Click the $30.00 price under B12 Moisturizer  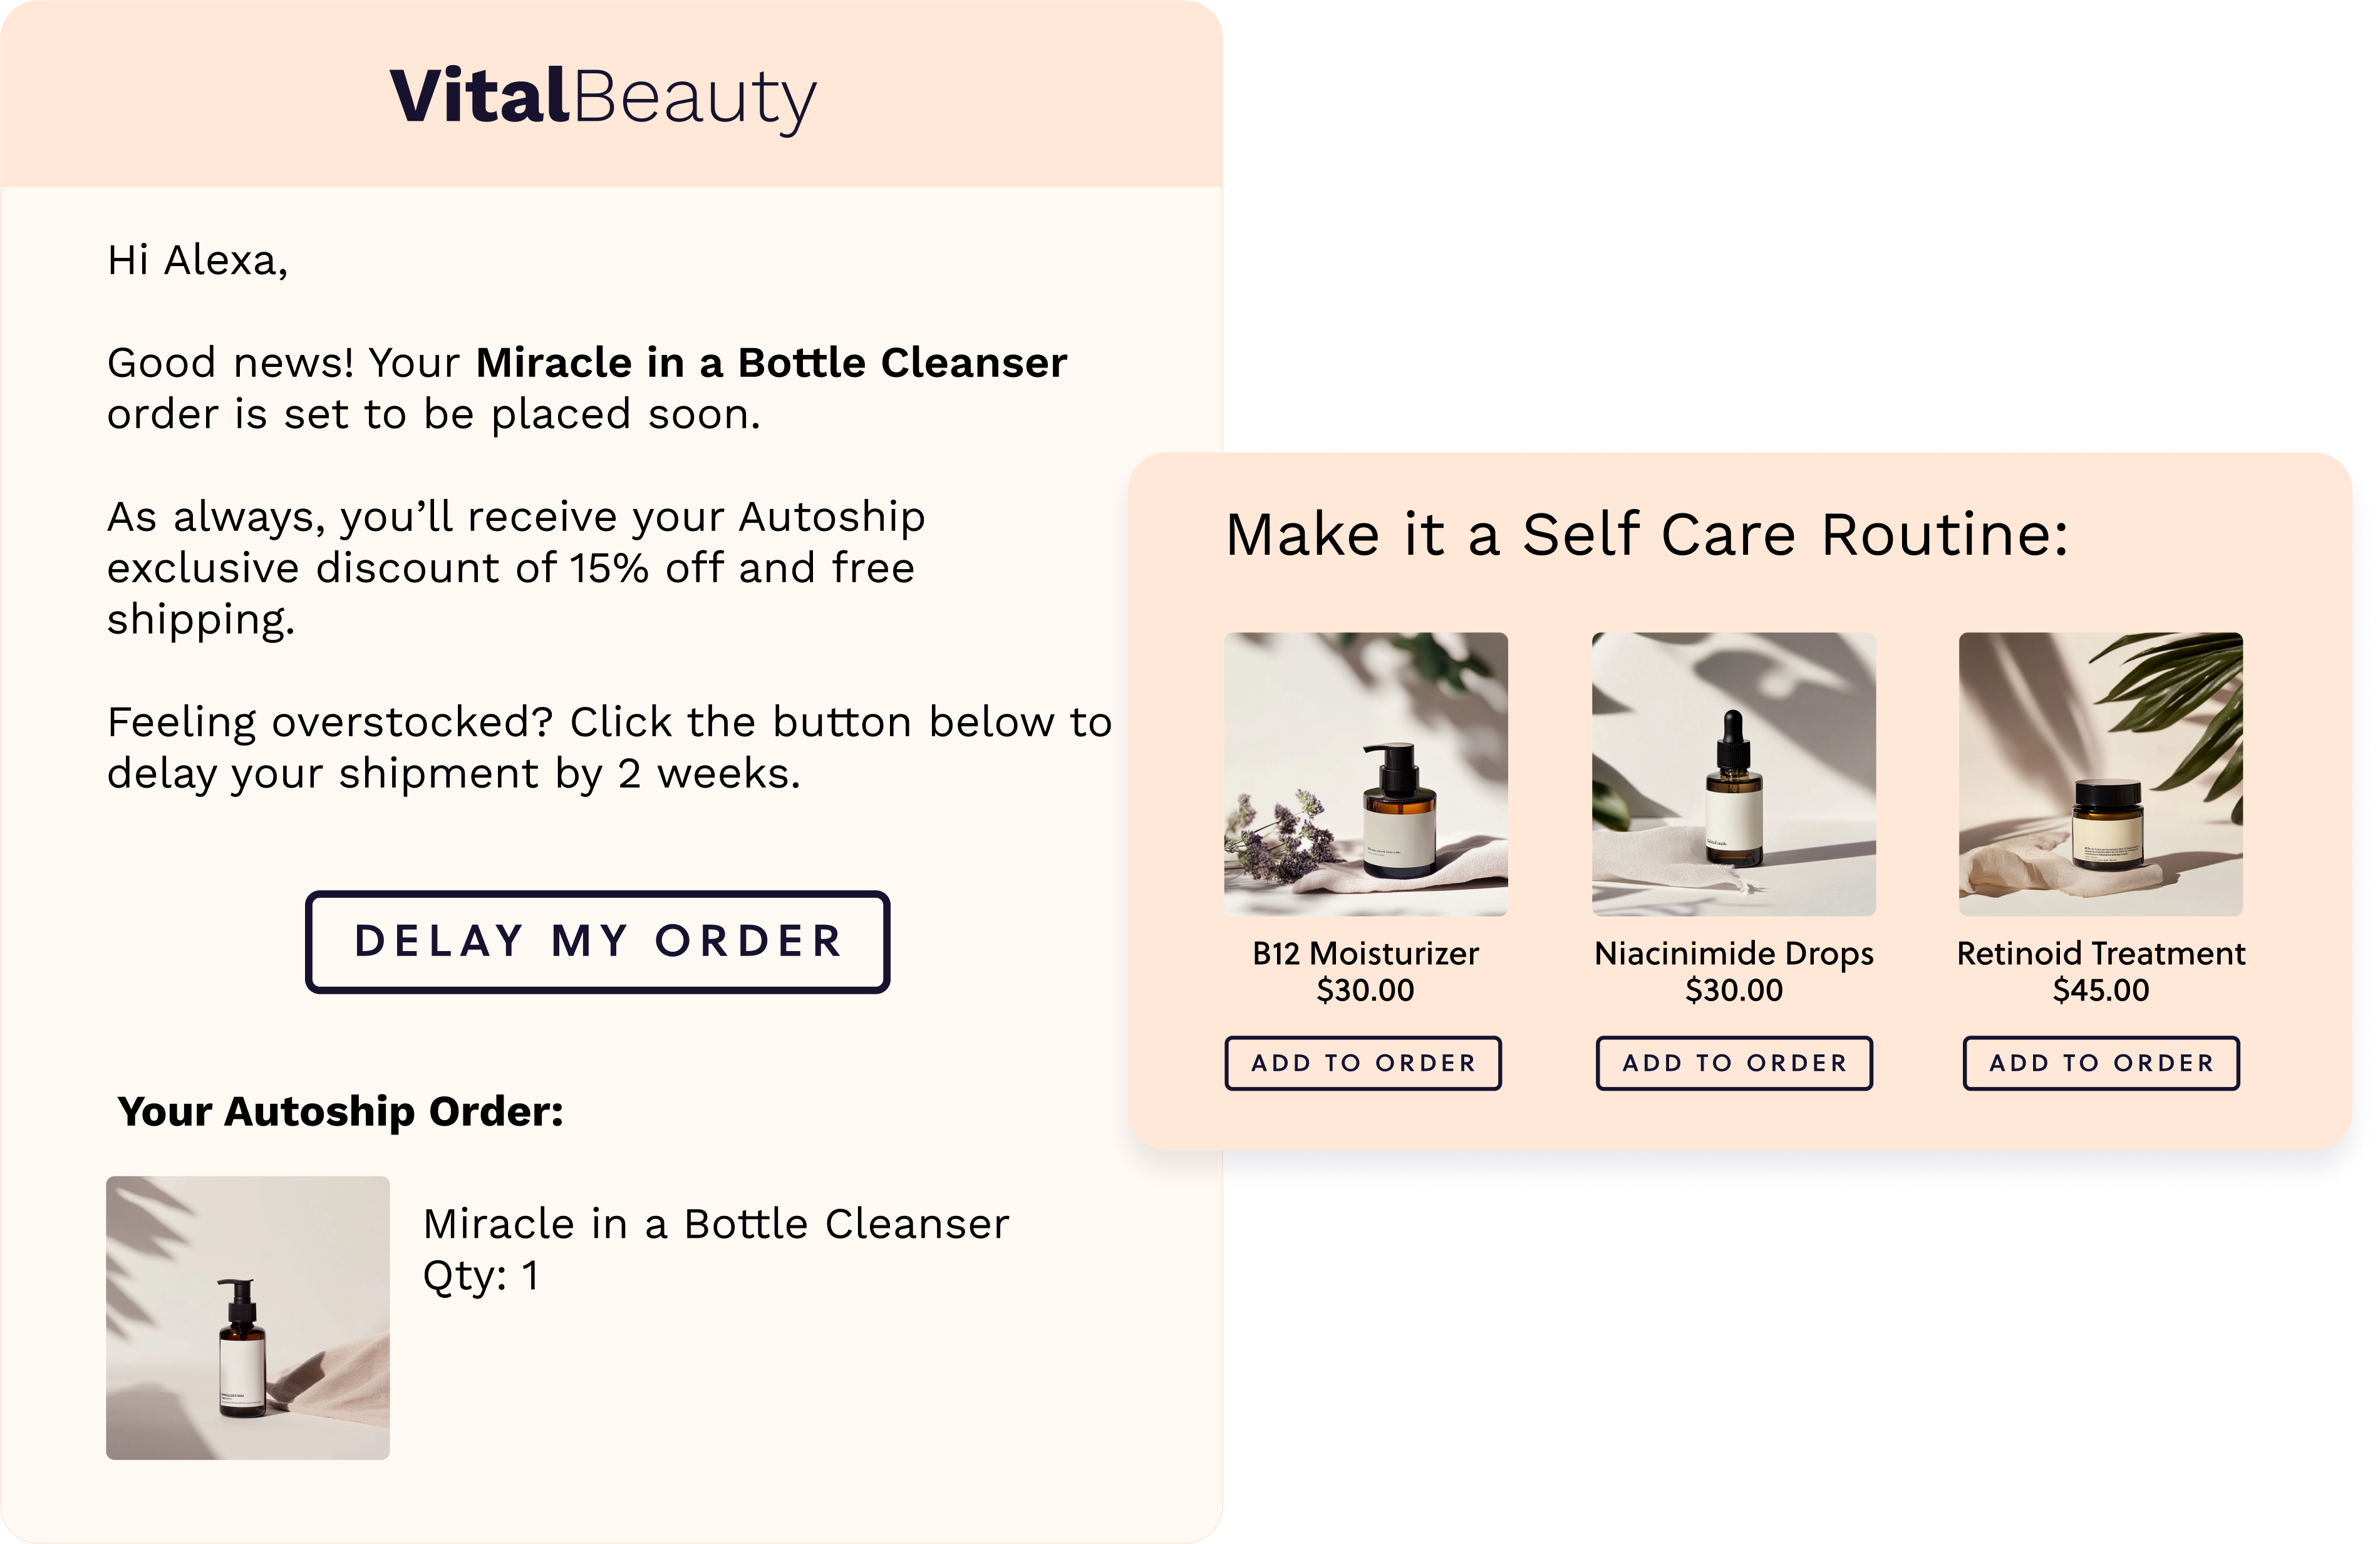[x=1366, y=990]
